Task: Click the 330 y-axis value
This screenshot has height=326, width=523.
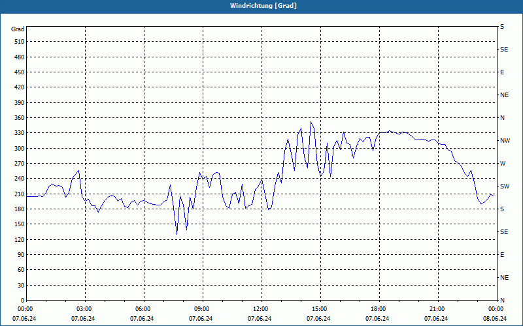Action: [20, 133]
